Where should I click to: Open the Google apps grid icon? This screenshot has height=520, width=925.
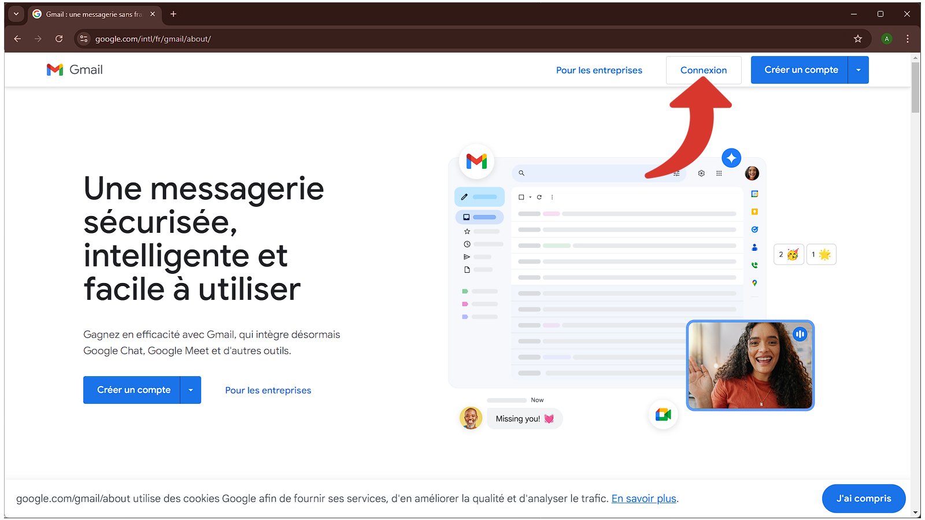click(x=718, y=173)
